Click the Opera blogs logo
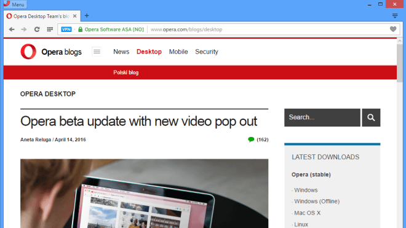 coord(51,52)
